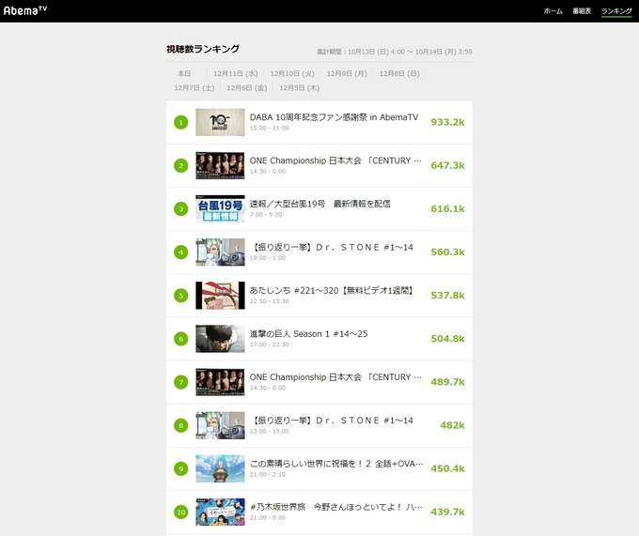Open 進撃の巨人 Season 1 #14～25 title

(x=308, y=334)
